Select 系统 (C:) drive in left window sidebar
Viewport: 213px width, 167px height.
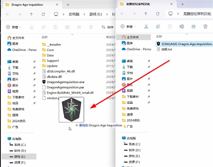point(17,145)
